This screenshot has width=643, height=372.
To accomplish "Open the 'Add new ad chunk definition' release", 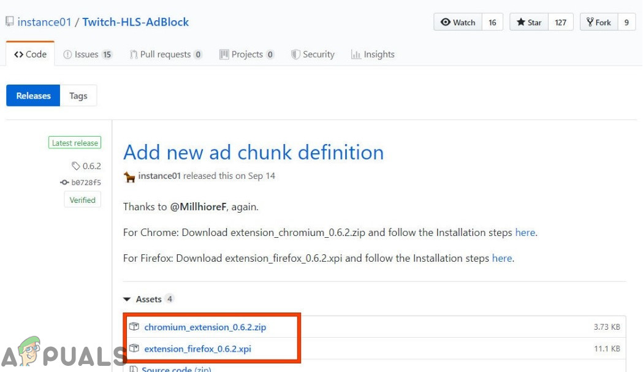I will tap(253, 152).
